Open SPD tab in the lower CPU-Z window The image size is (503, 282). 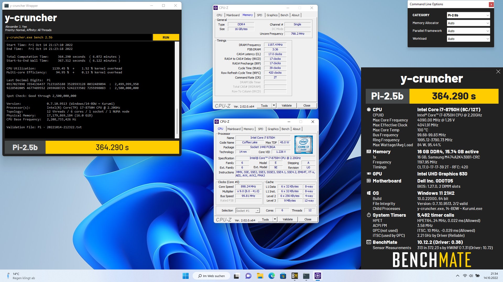coord(260,129)
